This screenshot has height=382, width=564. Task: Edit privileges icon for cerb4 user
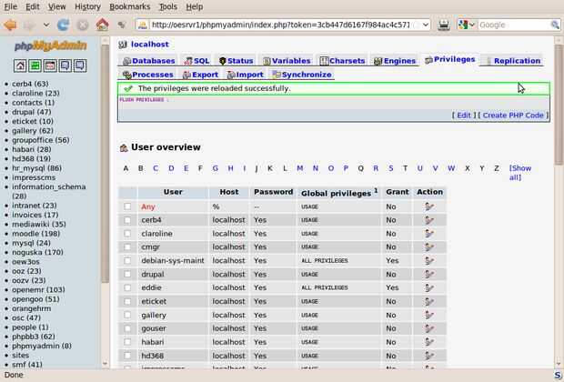pos(428,220)
